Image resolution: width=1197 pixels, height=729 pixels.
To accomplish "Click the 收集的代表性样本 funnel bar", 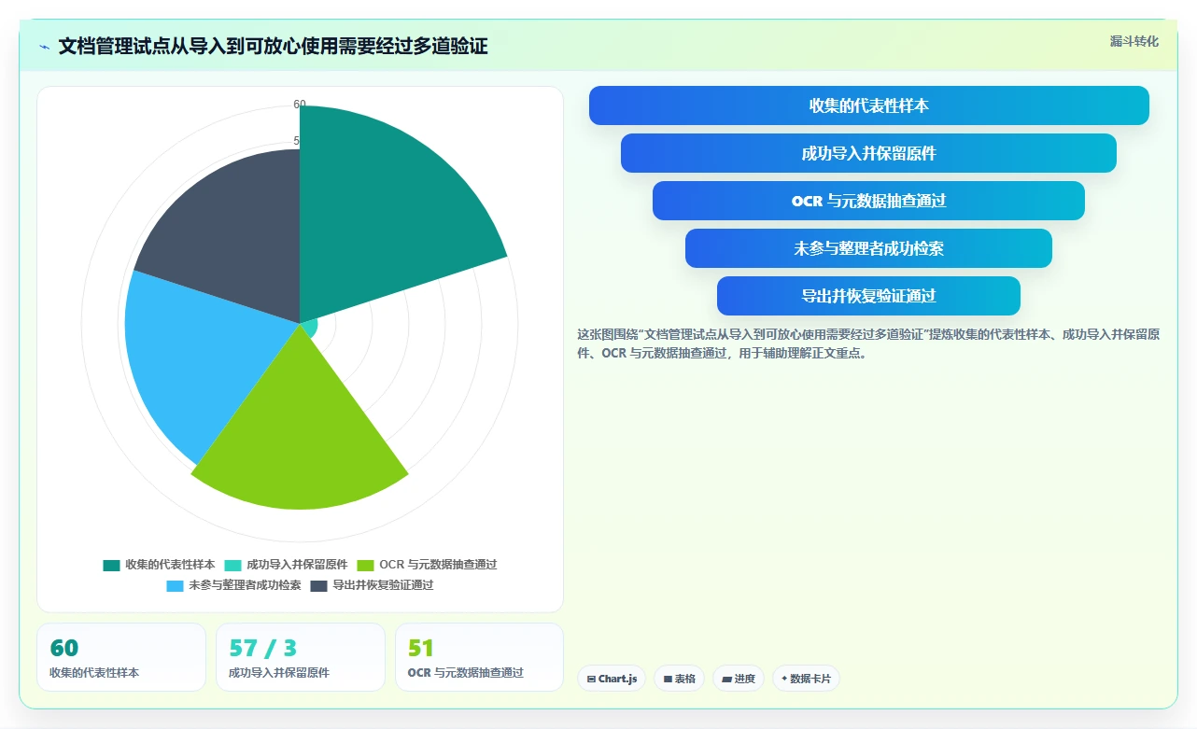I will pyautogui.click(x=868, y=105).
